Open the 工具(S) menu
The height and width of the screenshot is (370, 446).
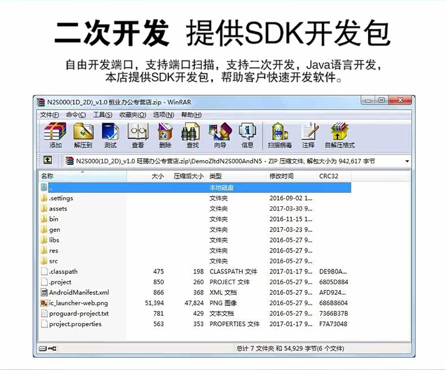(103, 115)
